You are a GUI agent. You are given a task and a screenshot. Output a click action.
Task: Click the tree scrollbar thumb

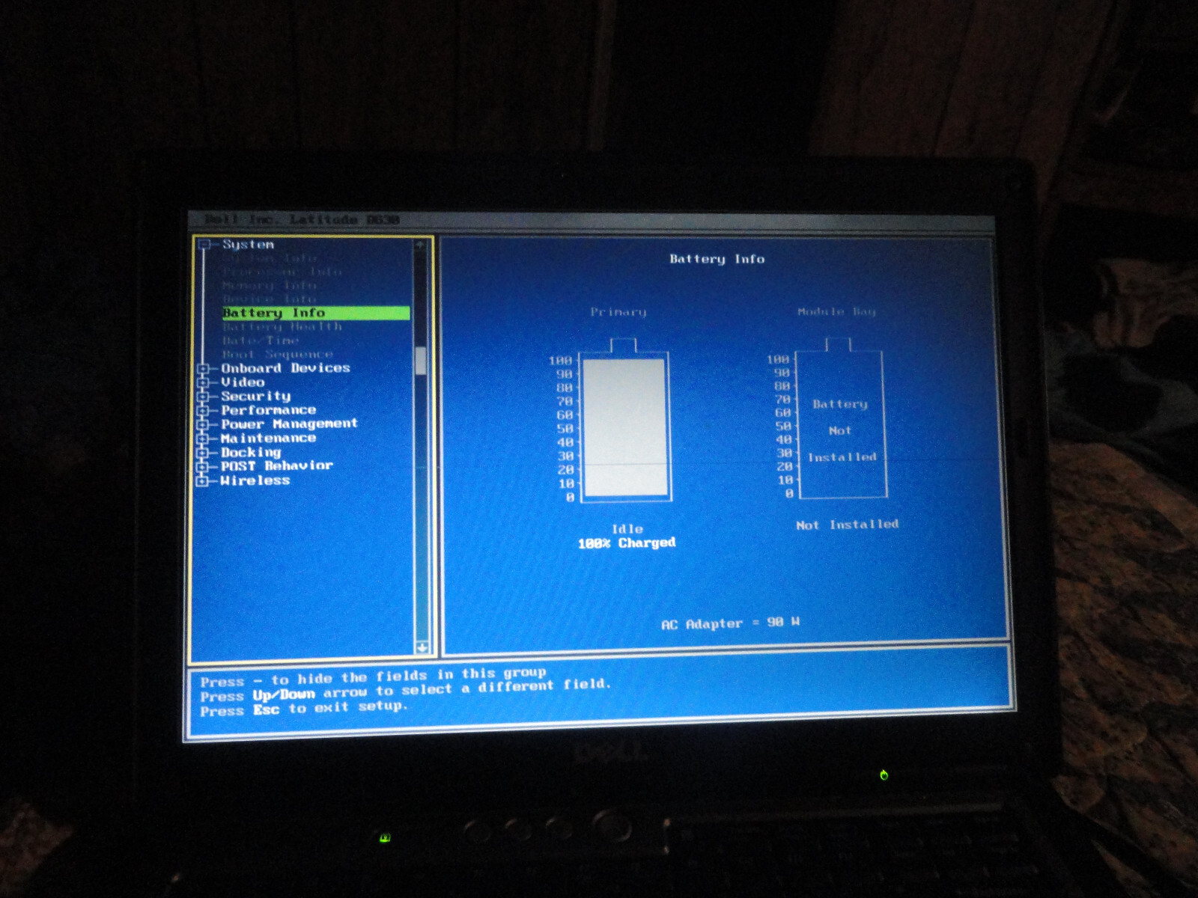click(421, 361)
